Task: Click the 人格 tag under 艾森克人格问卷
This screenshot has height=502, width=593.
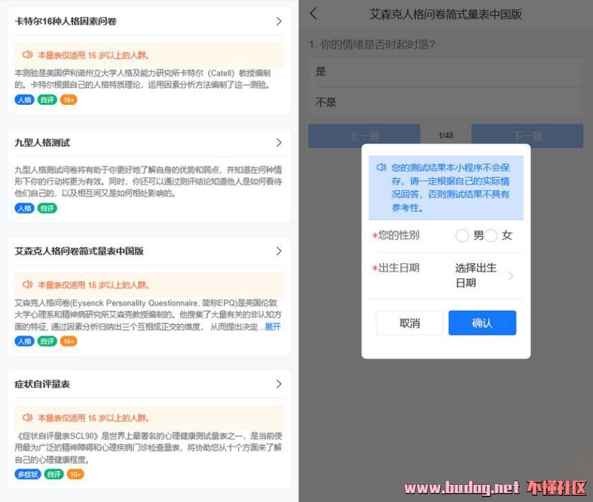Action: click(24, 341)
